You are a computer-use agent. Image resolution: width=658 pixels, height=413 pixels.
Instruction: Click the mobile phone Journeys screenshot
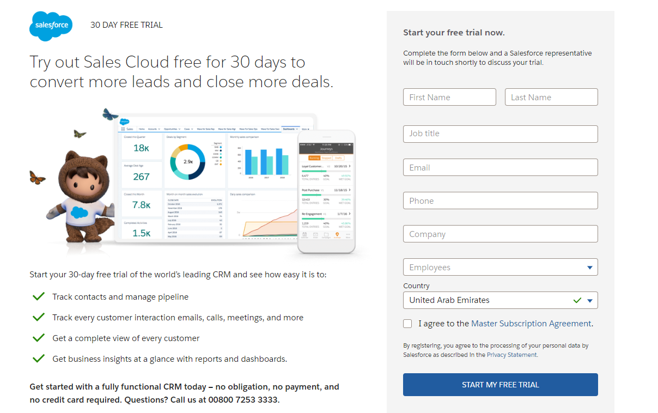tap(326, 192)
